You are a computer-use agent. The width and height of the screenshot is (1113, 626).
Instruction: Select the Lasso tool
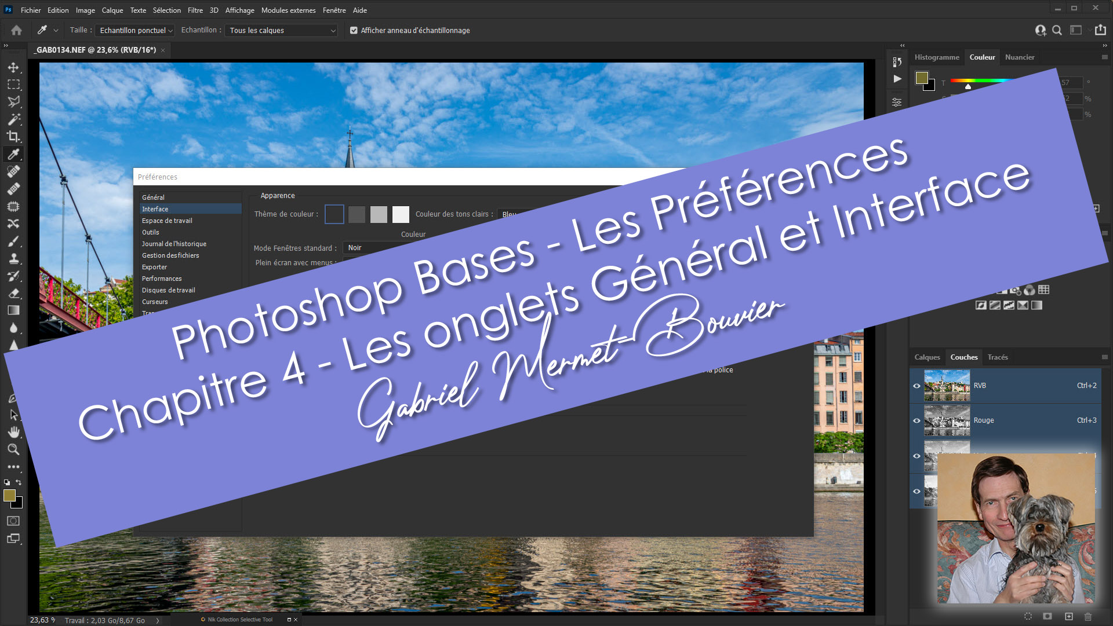pyautogui.click(x=13, y=102)
